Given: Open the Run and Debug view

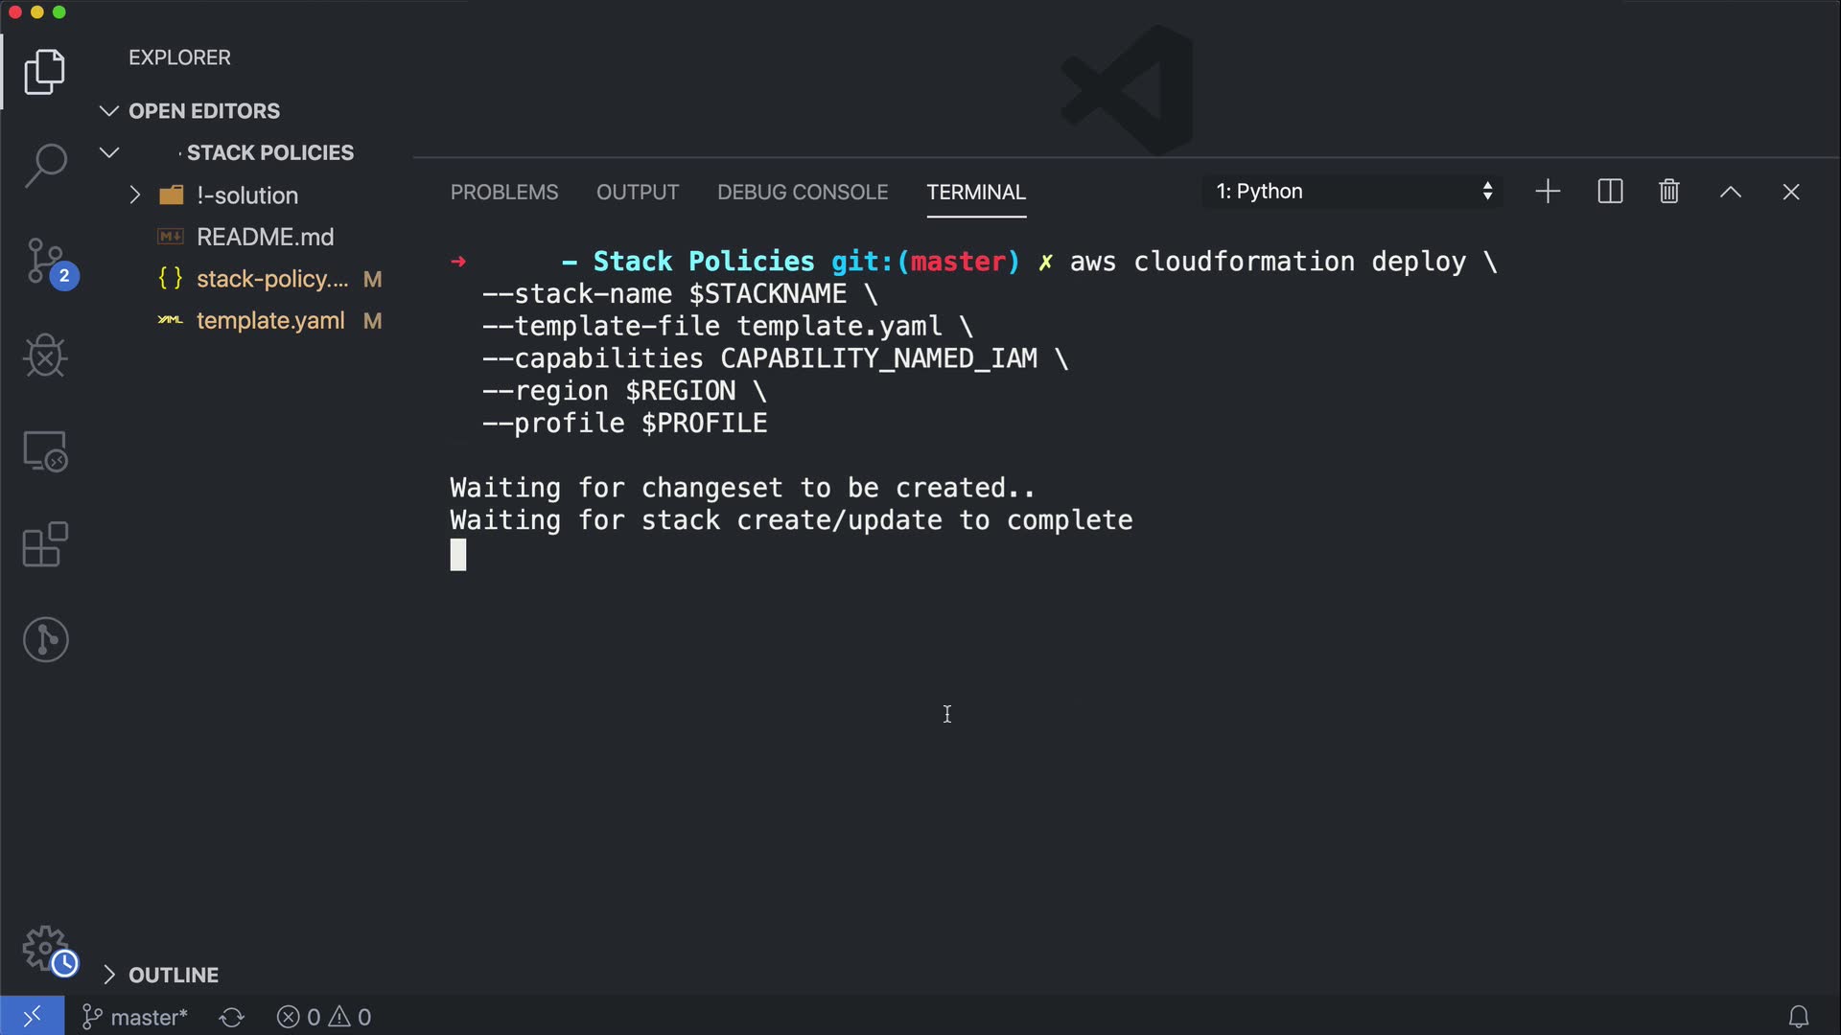Looking at the screenshot, I should (45, 356).
